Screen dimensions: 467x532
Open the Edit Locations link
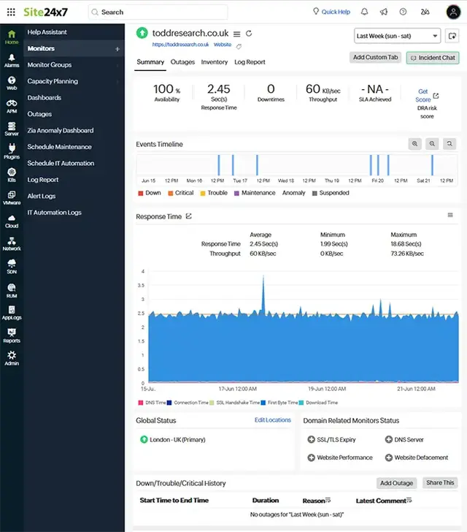[273, 420]
